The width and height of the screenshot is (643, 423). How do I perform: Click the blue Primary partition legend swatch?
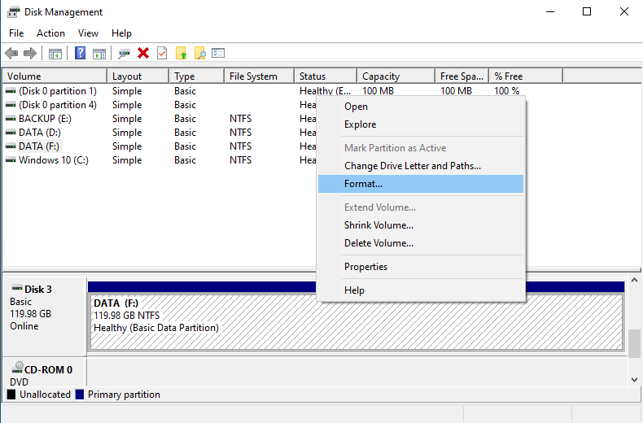point(80,395)
